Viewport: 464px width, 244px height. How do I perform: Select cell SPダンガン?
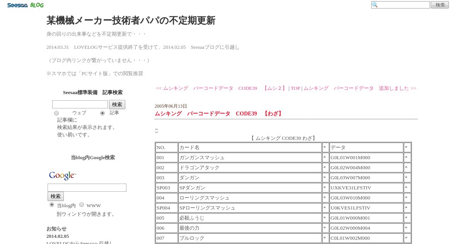250,188
